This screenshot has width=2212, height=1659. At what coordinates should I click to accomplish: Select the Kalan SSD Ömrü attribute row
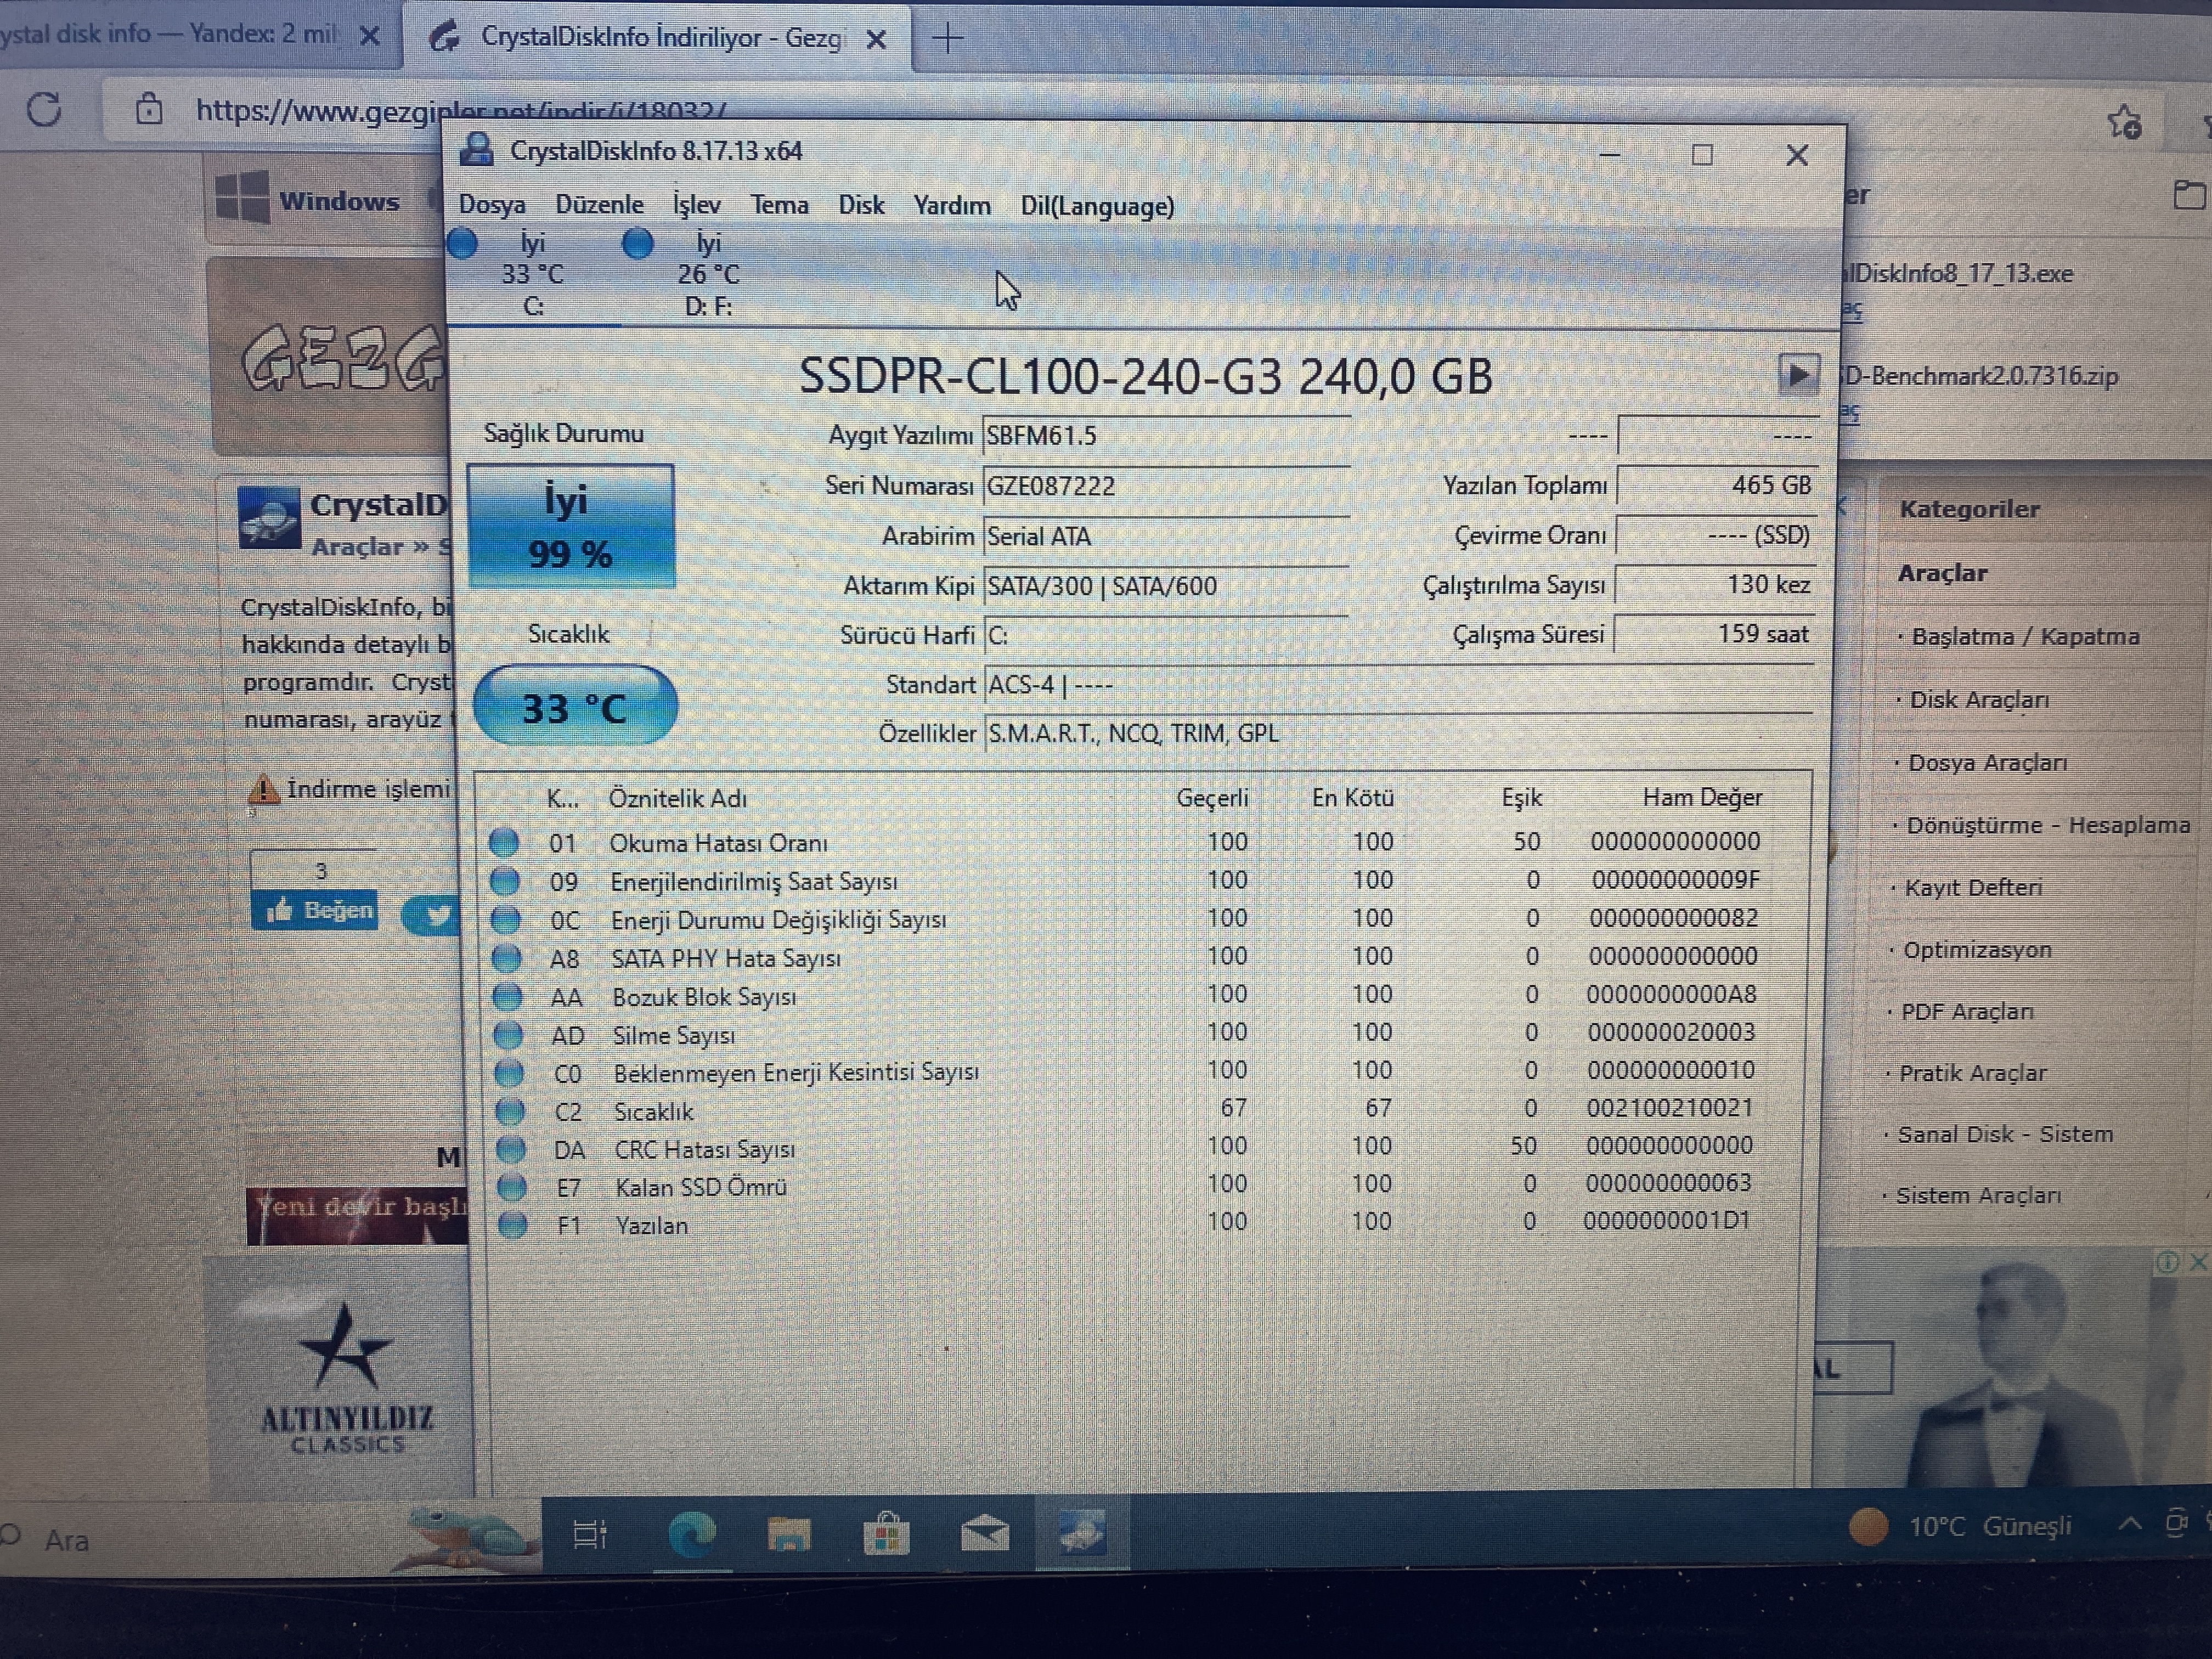coord(700,1187)
